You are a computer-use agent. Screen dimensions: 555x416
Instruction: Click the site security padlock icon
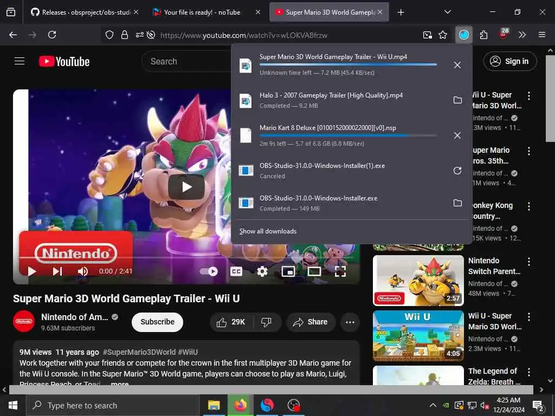124,35
